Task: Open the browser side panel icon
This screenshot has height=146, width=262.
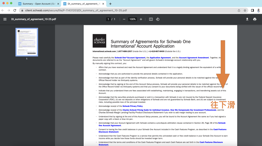Action: coord(253,10)
